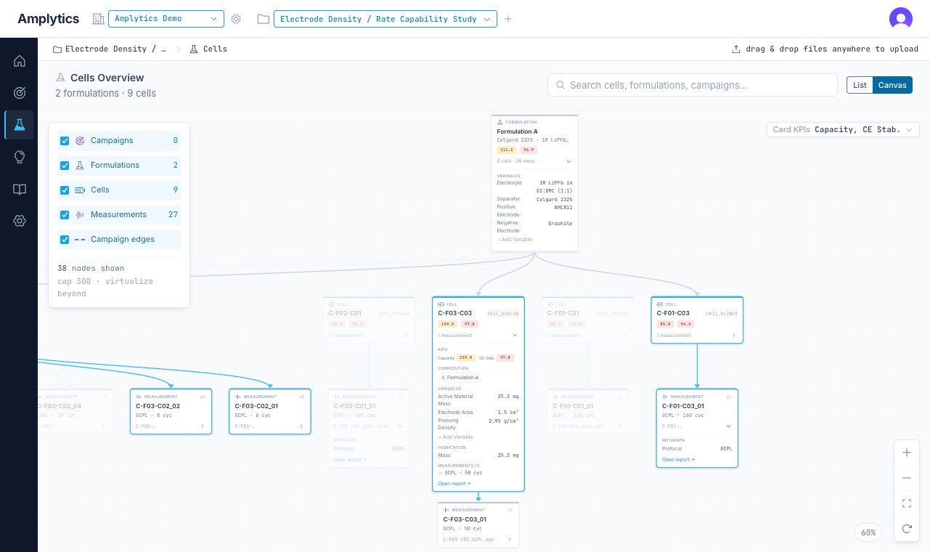Screen dimensions: 930x552
Task: Zoom in with the plus canvas control
Action: click(907, 452)
